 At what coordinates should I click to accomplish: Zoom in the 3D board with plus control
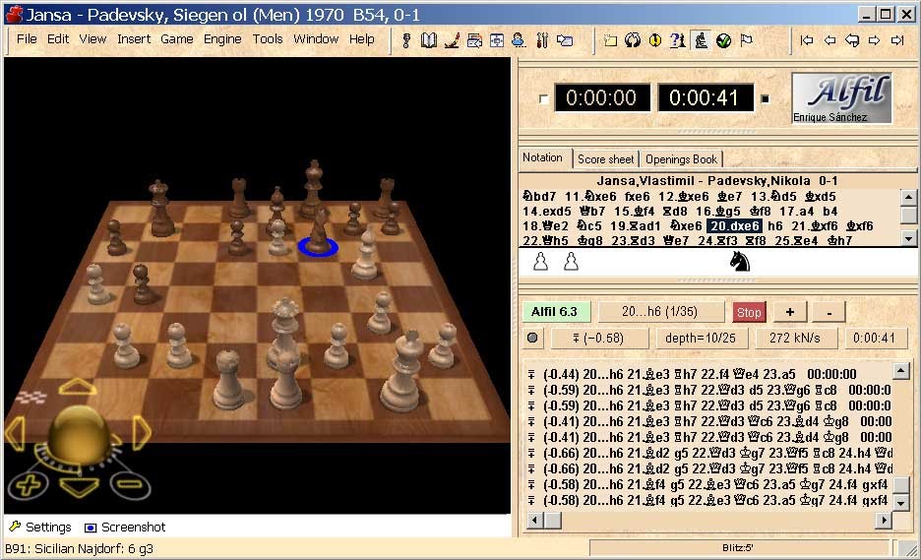(x=29, y=483)
